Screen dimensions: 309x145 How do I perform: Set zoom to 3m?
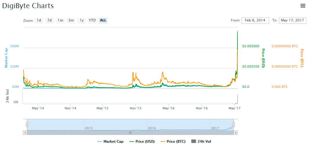point(71,20)
